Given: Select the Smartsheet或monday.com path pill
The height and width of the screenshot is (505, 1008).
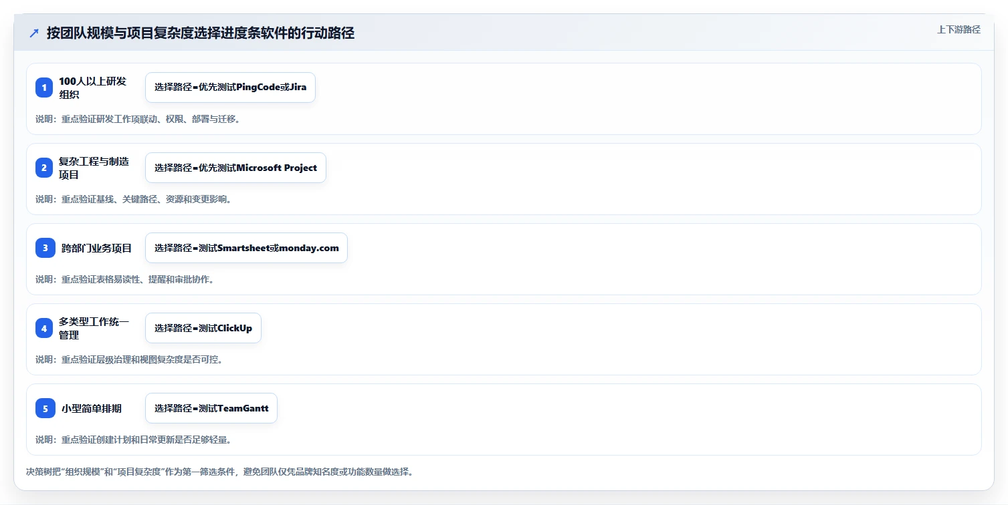Looking at the screenshot, I should pyautogui.click(x=246, y=248).
